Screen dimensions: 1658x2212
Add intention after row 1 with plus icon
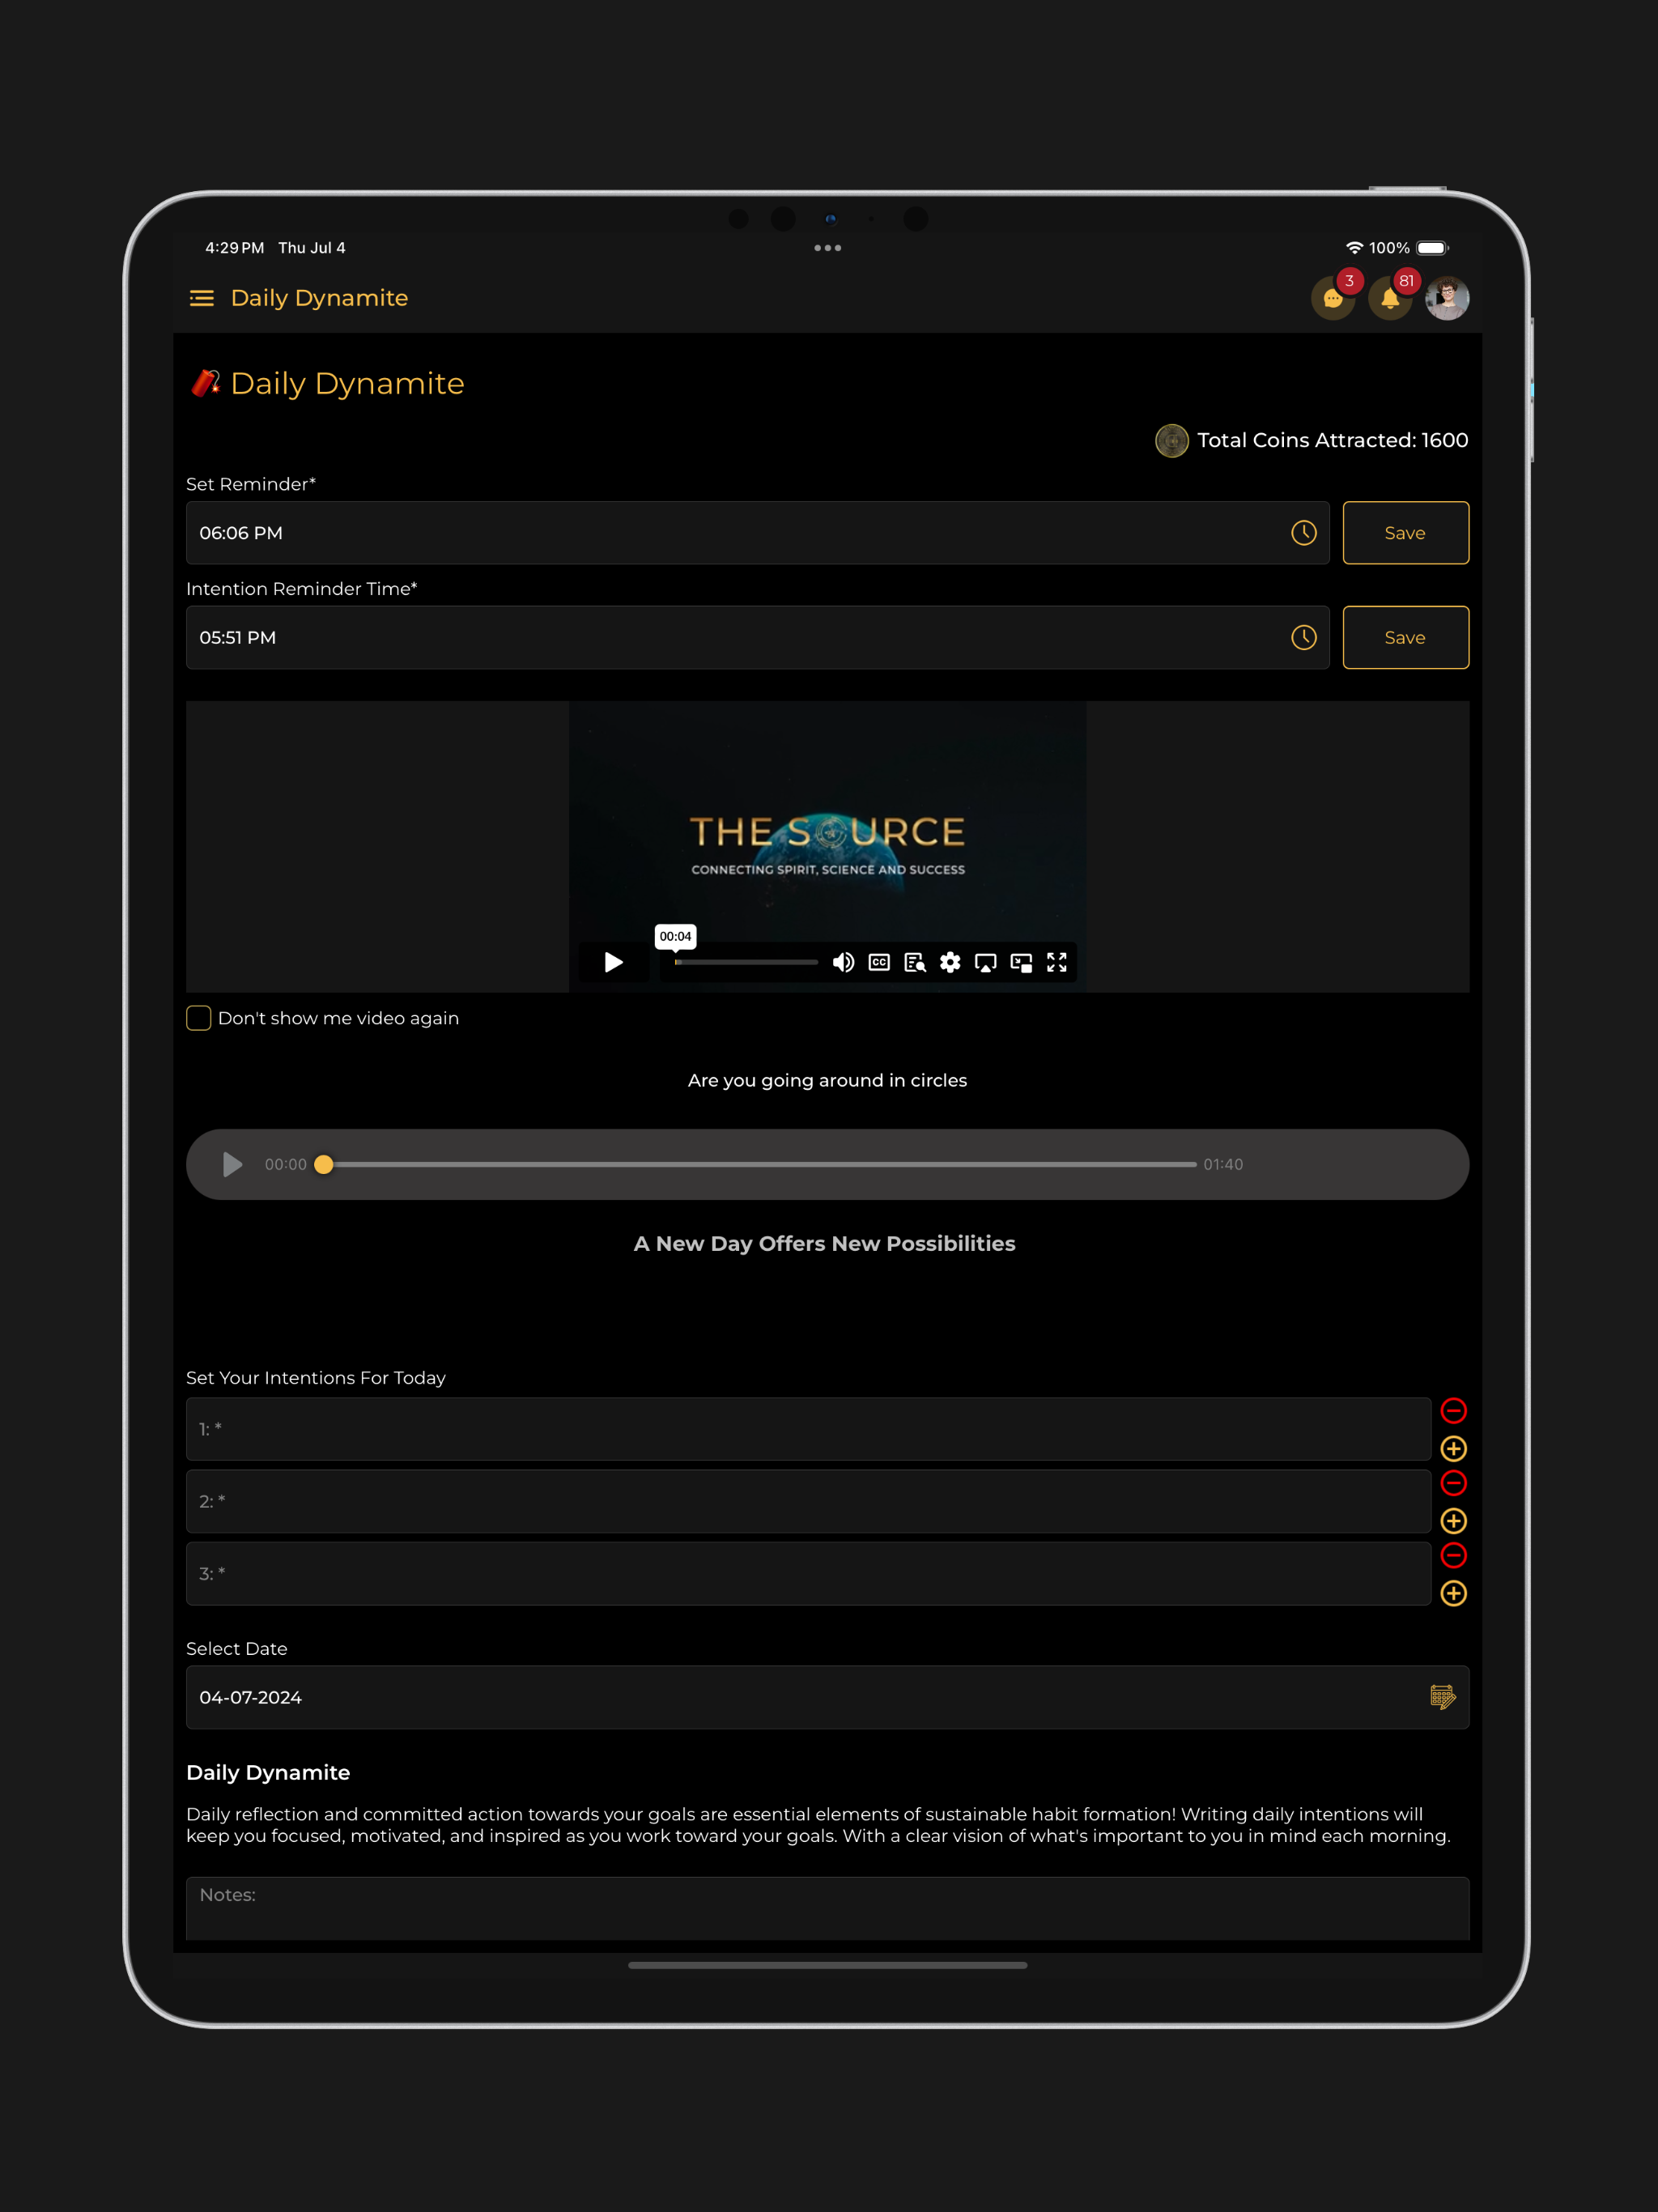coord(1454,1449)
